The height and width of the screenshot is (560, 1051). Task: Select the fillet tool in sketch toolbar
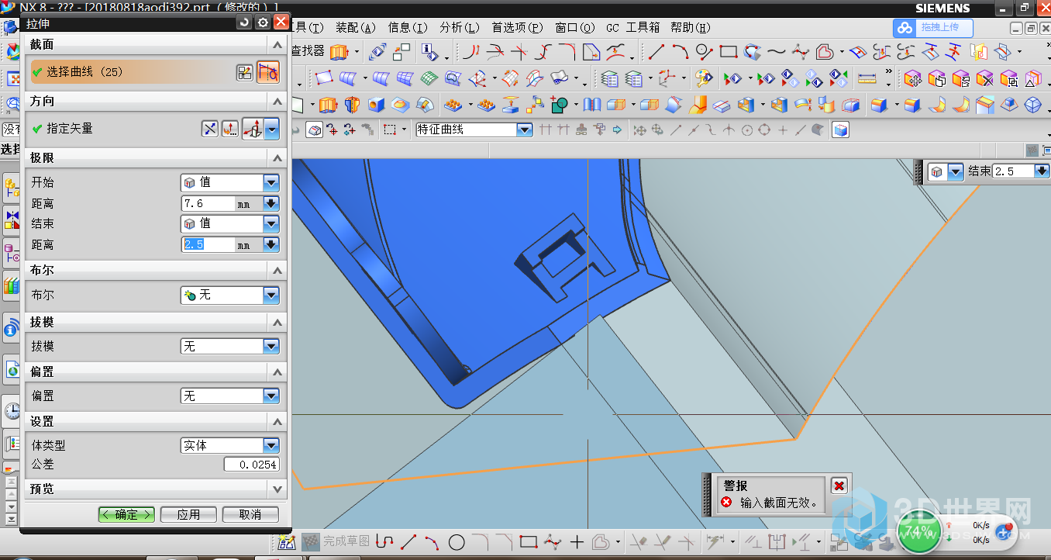point(481,541)
